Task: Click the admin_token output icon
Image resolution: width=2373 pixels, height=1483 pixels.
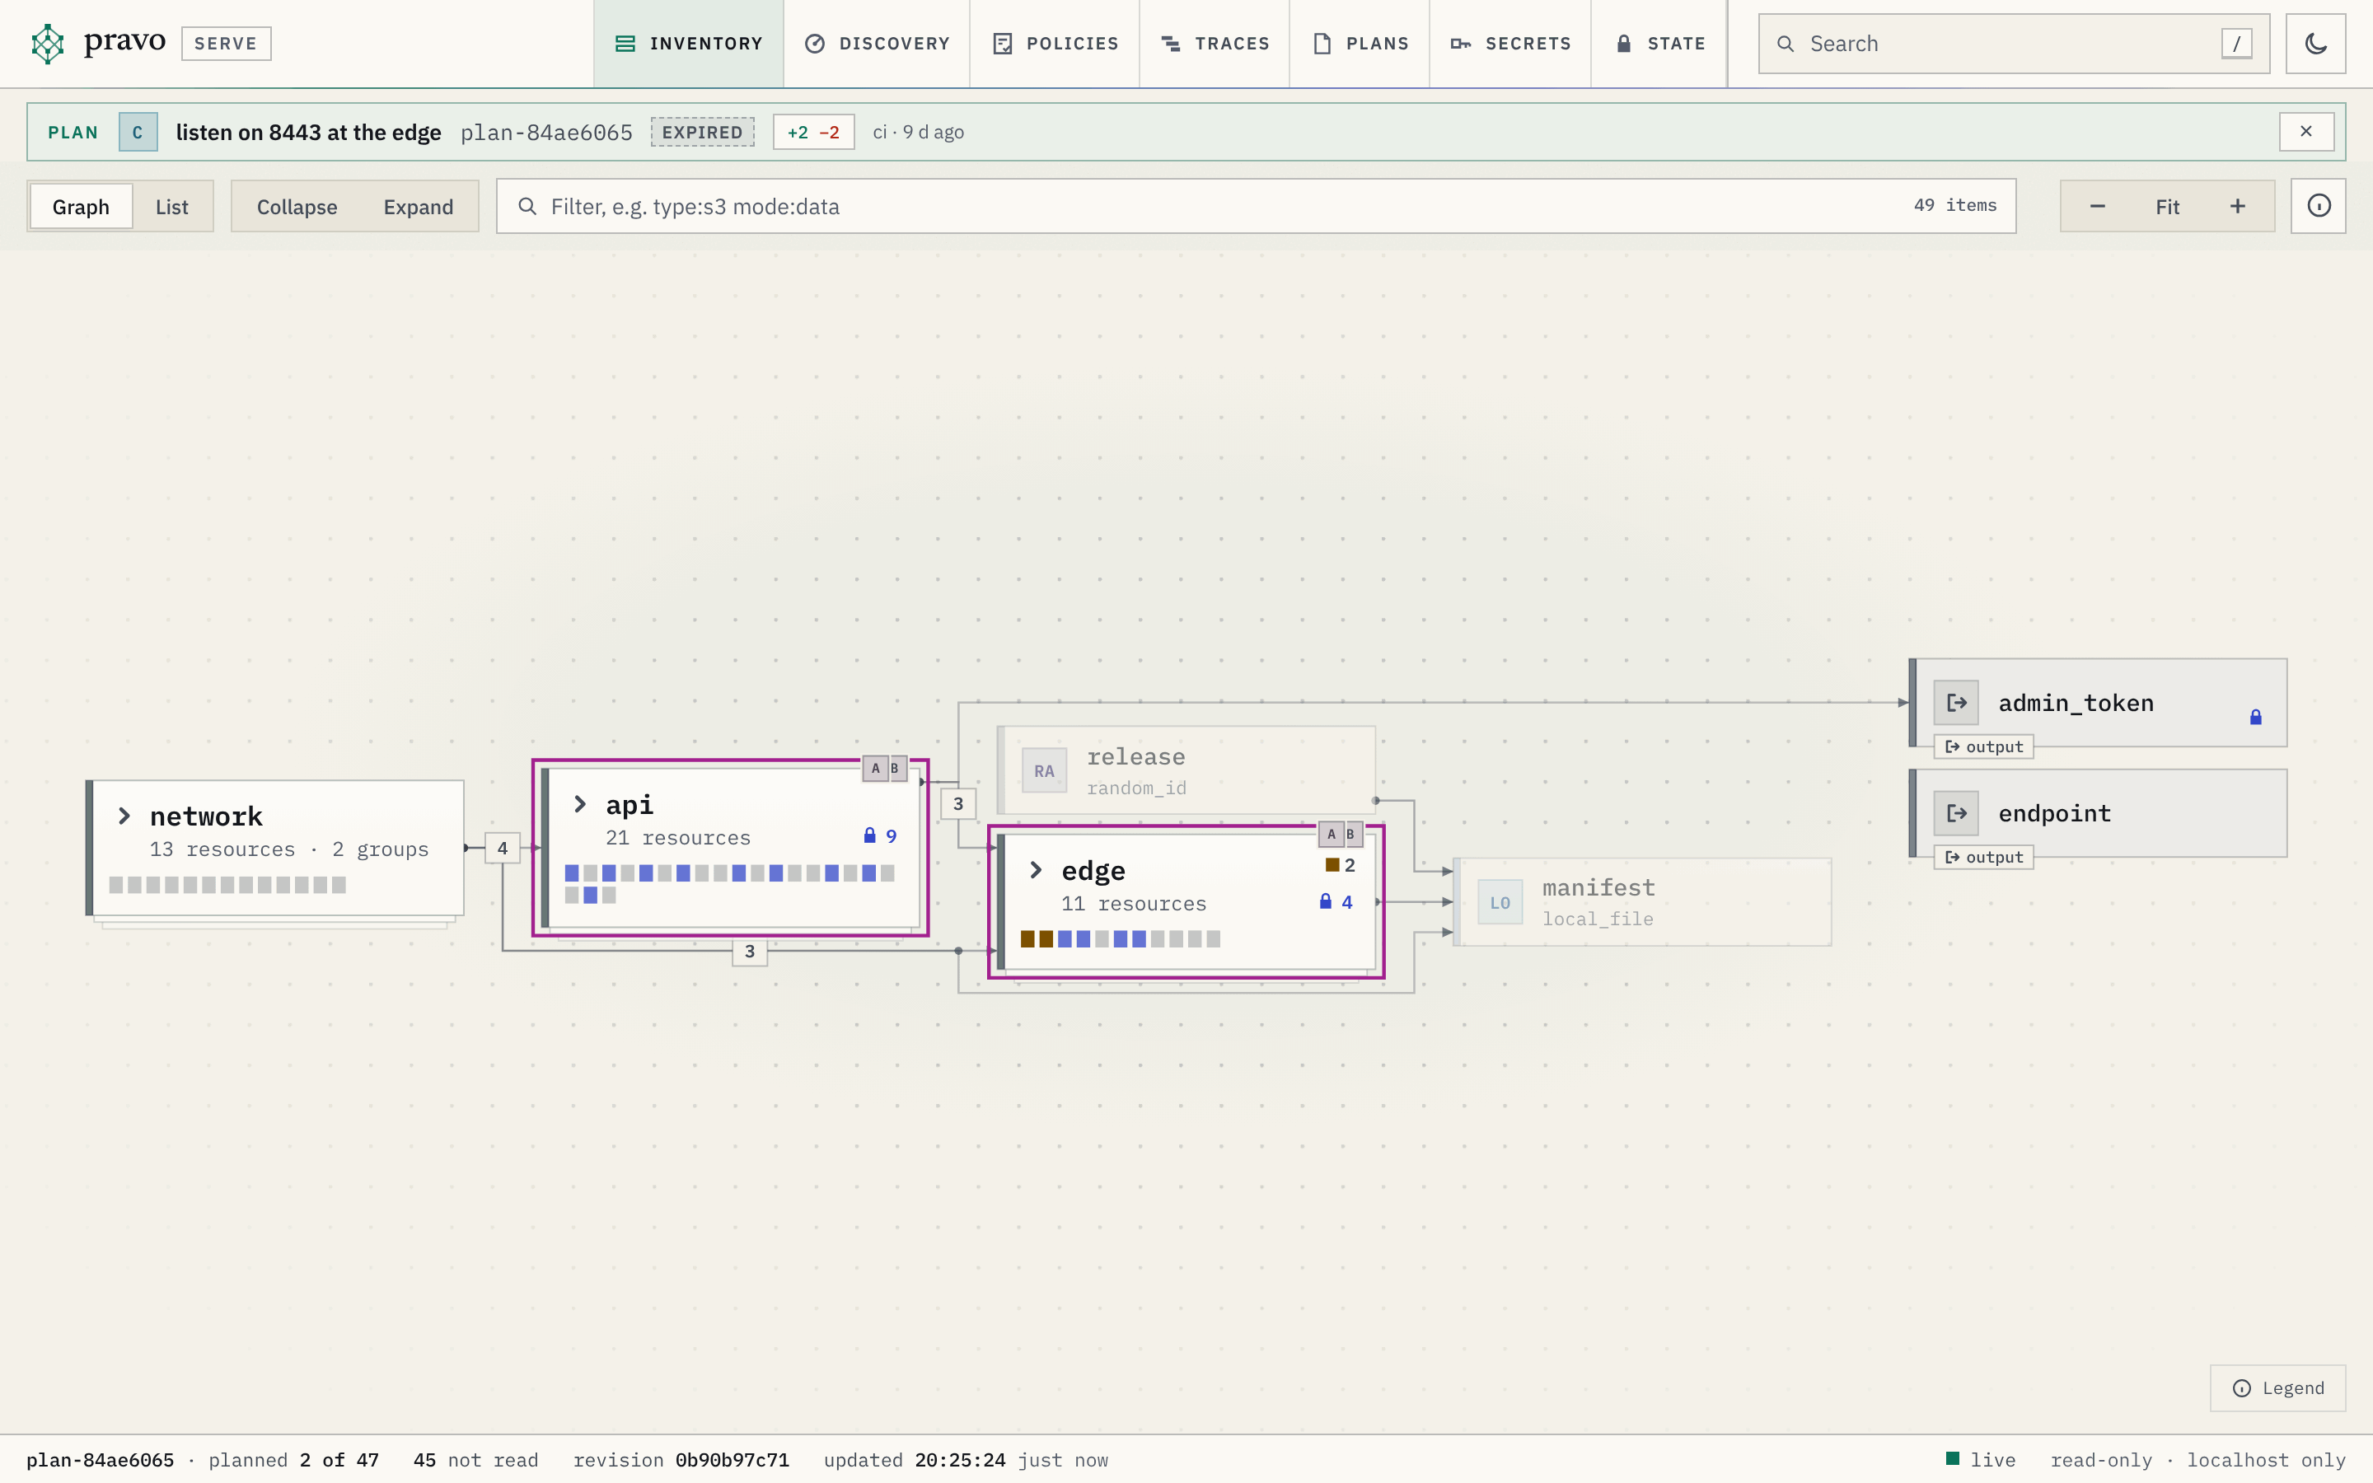Action: tap(1956, 702)
